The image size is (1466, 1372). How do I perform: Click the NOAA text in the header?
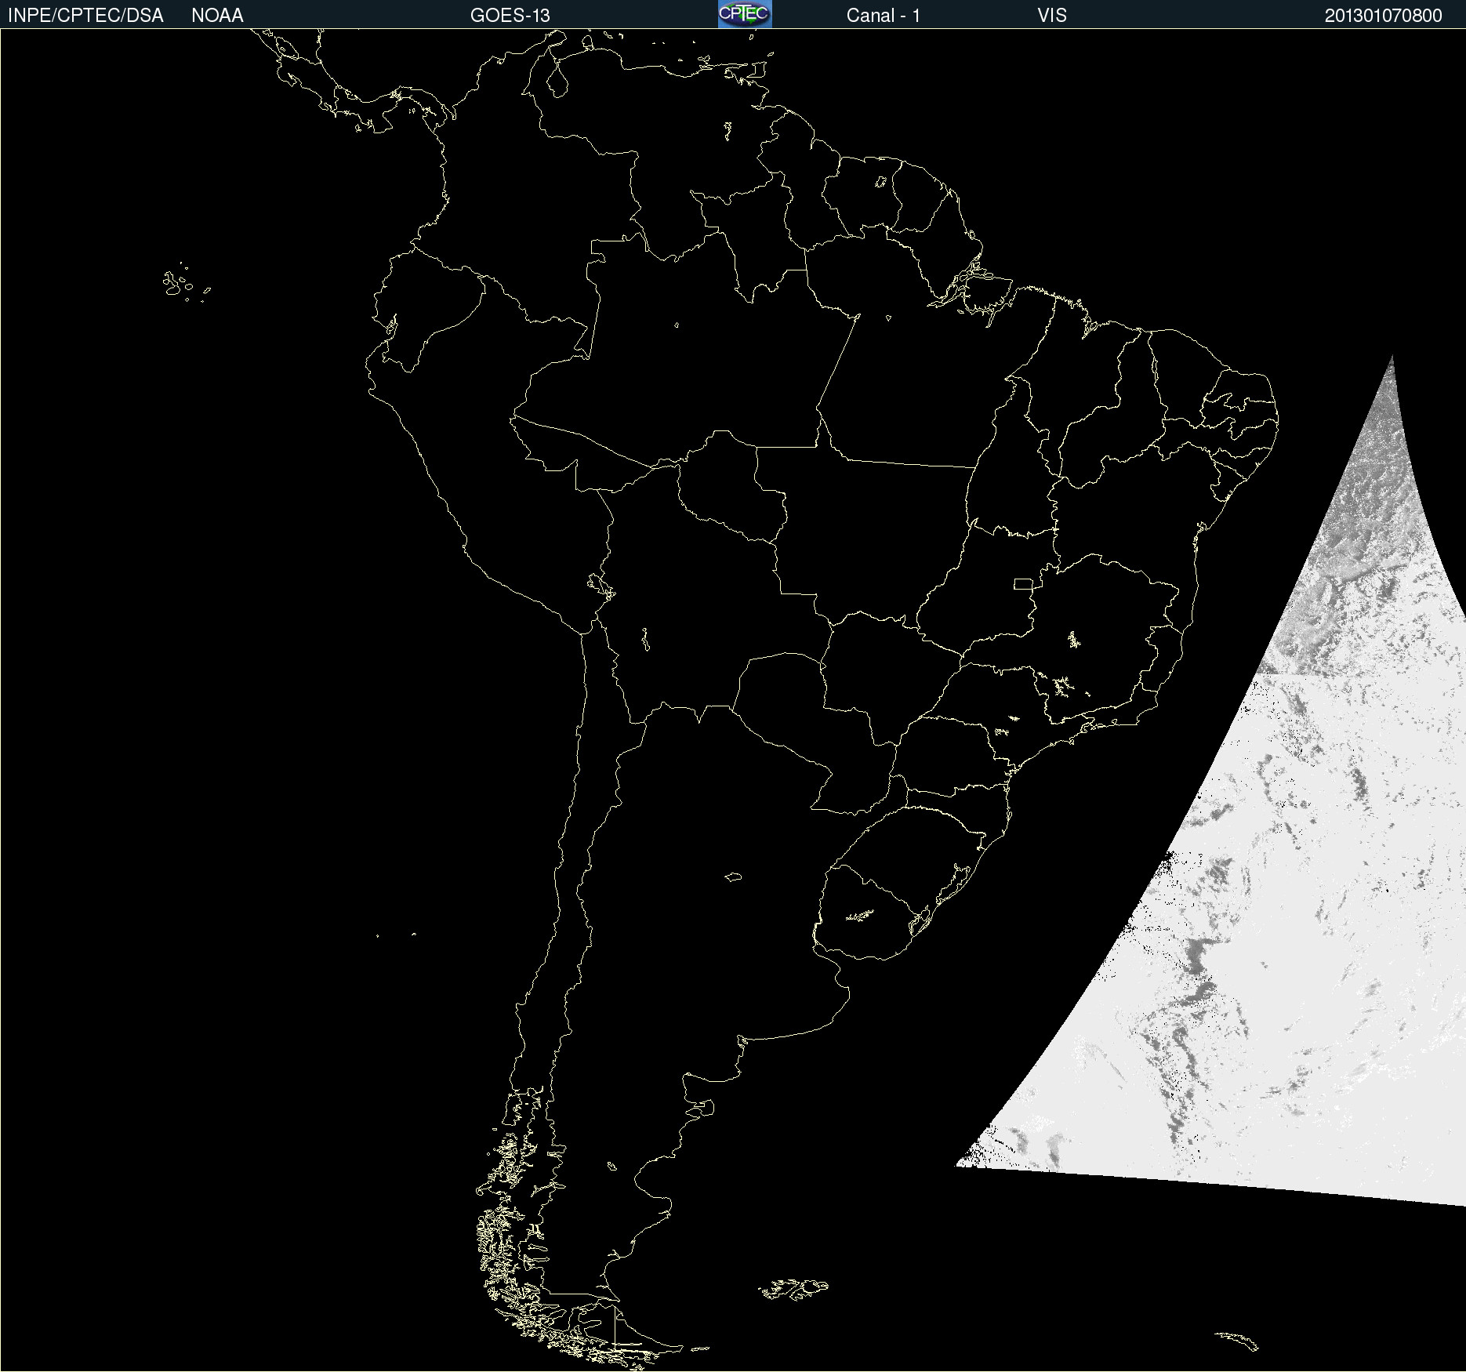click(217, 16)
